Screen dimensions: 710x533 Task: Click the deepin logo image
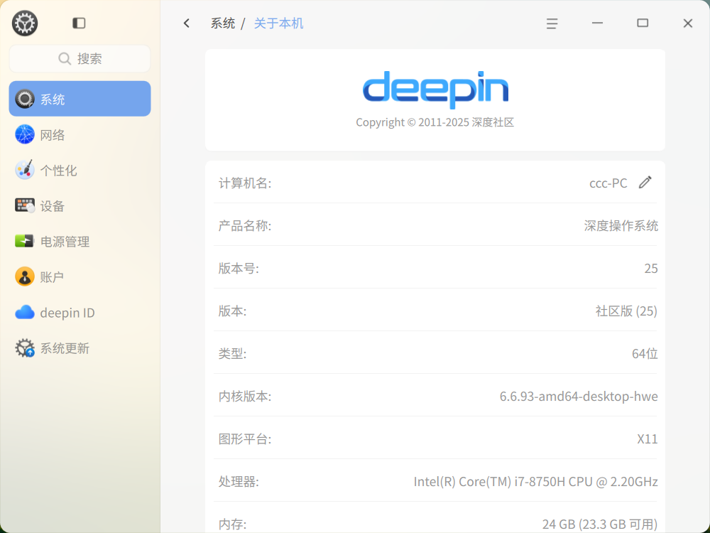[x=436, y=90]
